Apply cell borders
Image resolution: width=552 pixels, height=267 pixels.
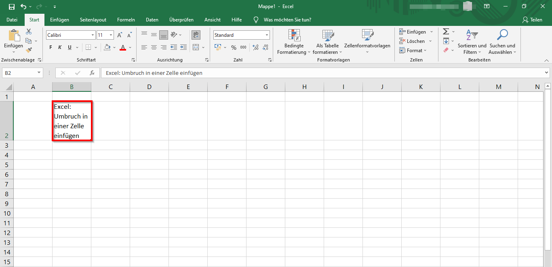coord(88,47)
